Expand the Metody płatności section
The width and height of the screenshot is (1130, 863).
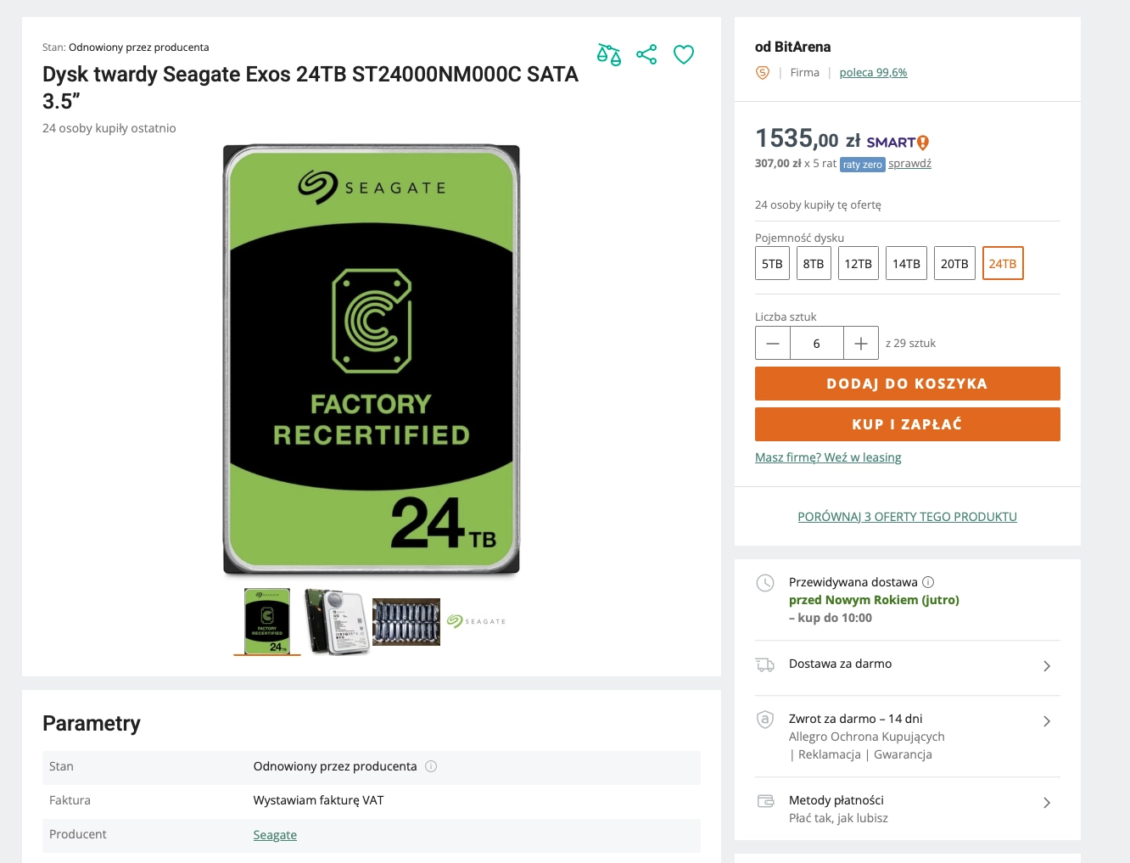(1047, 803)
